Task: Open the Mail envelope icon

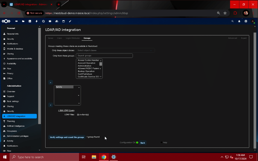Action: [50, 21]
